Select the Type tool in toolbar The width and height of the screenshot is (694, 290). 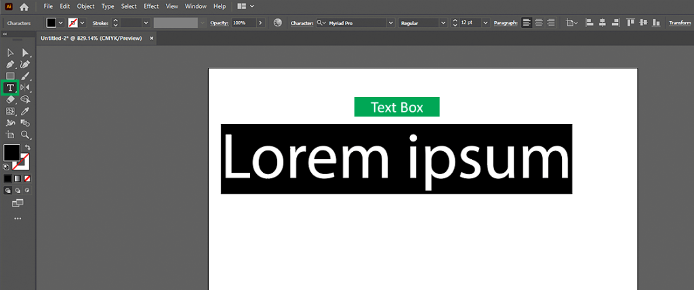pyautogui.click(x=10, y=87)
